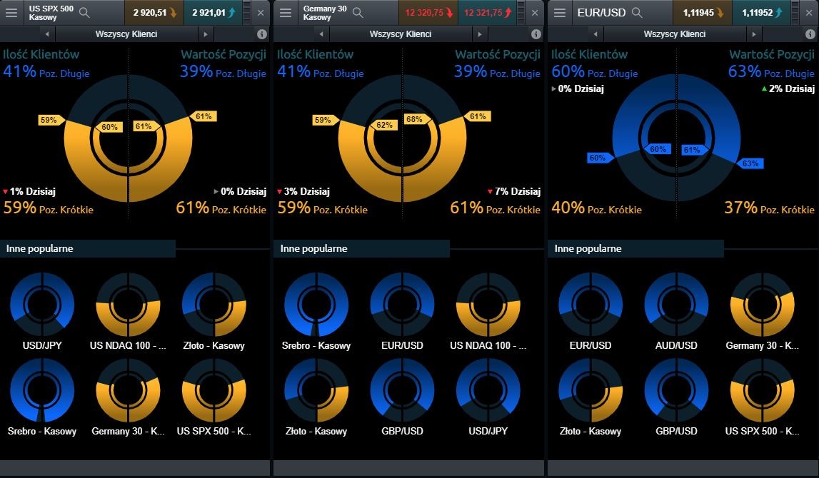Click next arrow beside Wszyscy Klienci in US SPX panel
This screenshot has height=478, width=819.
(x=206, y=34)
